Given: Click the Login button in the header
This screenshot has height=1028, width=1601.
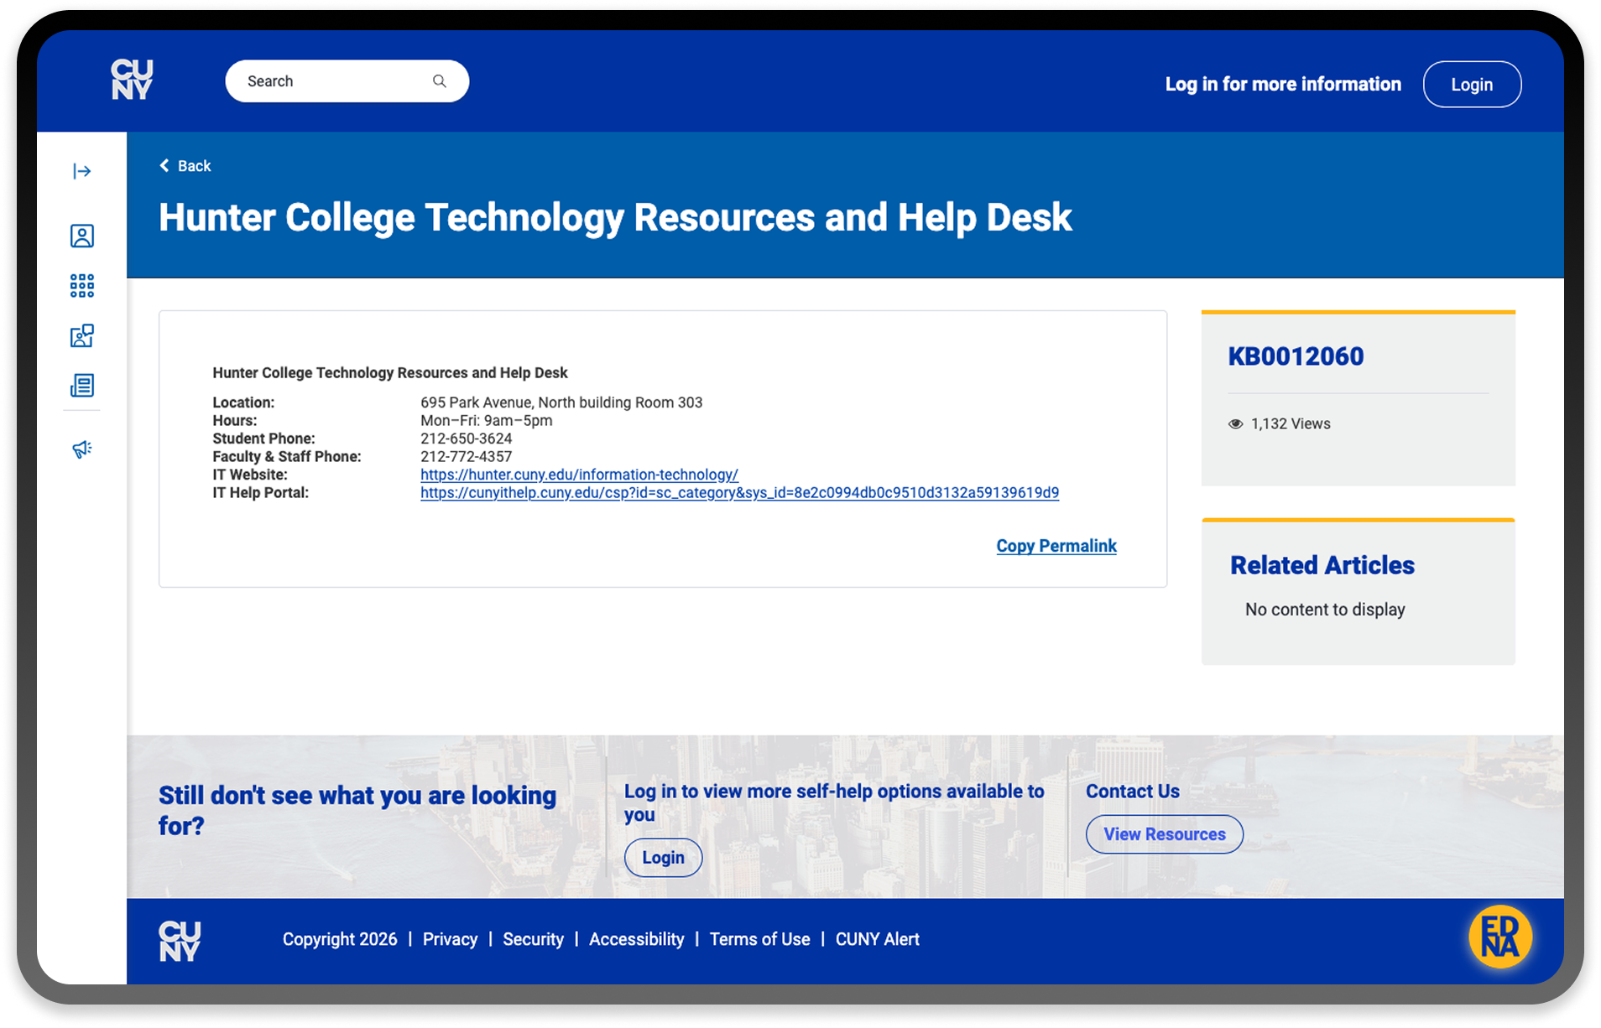Looking at the screenshot, I should pyautogui.click(x=1472, y=85).
